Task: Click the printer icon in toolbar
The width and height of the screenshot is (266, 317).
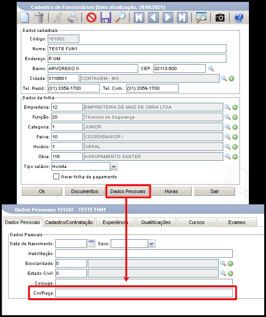Action: click(72, 18)
